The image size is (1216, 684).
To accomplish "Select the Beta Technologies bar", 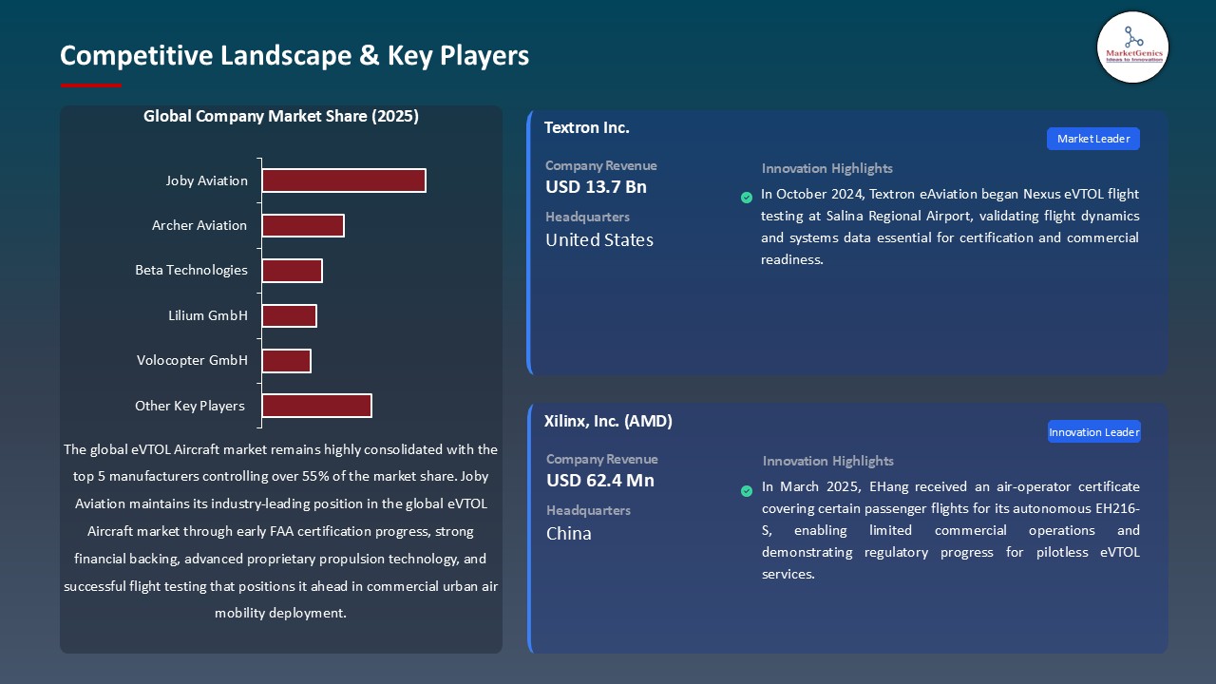I will (292, 271).
